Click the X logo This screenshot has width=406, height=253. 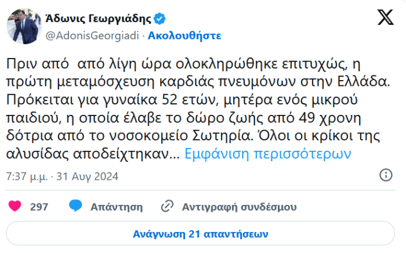[x=385, y=19]
